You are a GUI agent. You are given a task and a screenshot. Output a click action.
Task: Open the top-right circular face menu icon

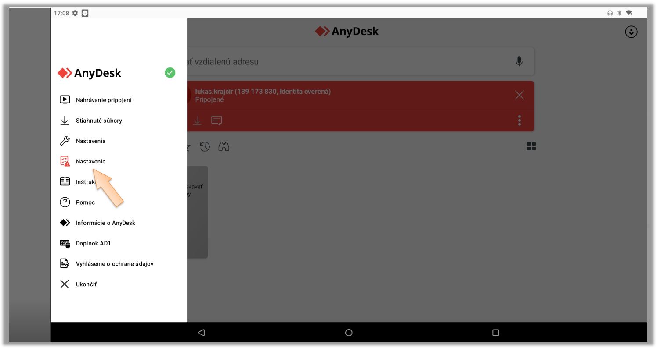click(x=631, y=32)
